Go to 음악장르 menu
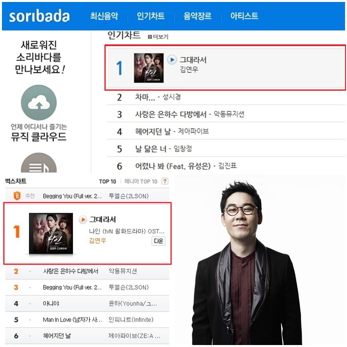Screen dimensions: 347x347 point(197,16)
